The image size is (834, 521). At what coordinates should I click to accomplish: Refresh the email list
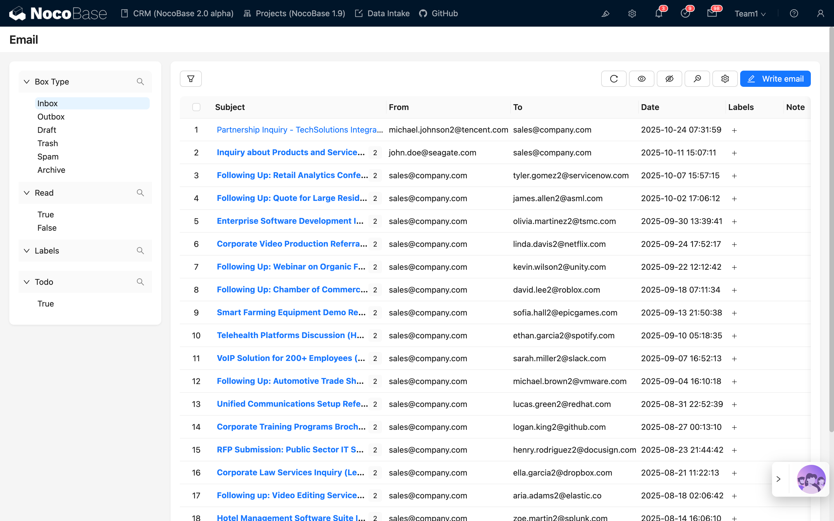pos(613,79)
